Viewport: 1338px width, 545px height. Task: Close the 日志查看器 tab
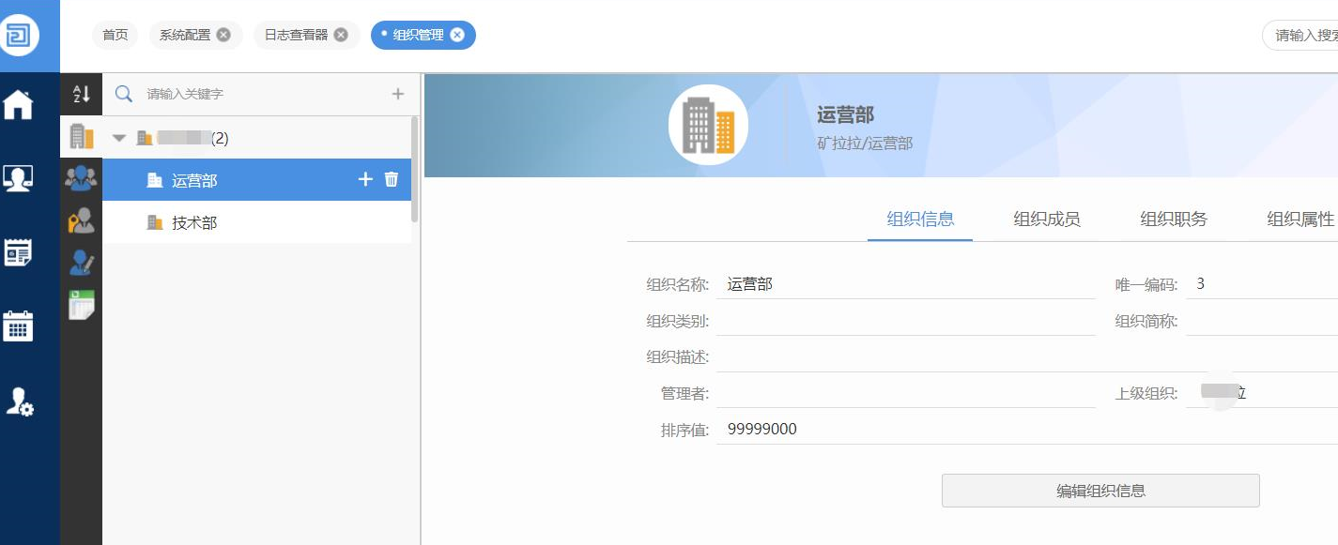tap(341, 35)
